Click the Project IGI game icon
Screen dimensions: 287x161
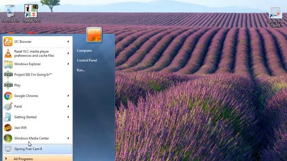point(8,75)
